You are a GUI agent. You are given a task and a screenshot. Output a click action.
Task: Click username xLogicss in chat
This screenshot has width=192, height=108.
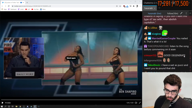[x=156, y=34]
